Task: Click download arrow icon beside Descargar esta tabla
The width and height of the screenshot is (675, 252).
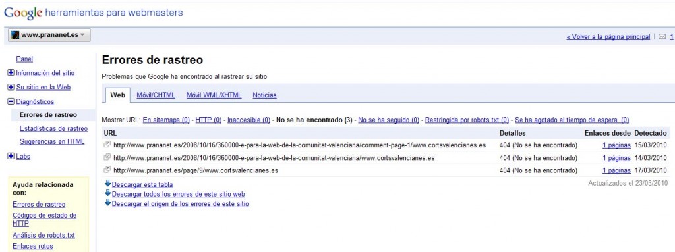Action: point(108,184)
